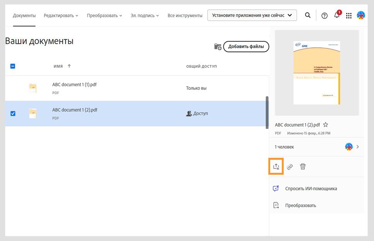374x241 pixels.
Task: Open the help question mark icon
Action: 324,15
